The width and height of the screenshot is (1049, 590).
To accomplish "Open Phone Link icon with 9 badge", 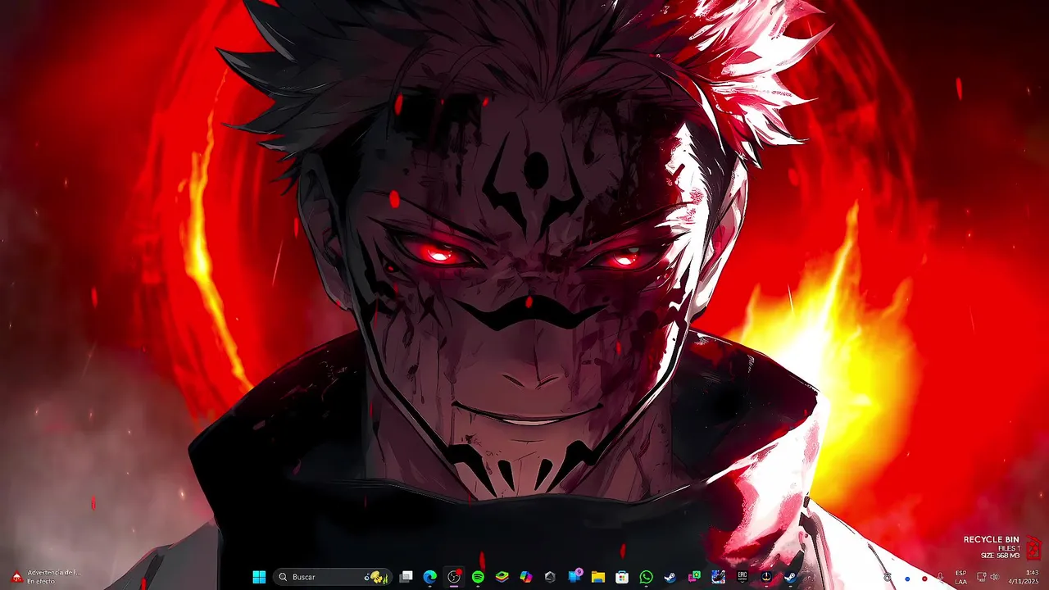I will click(x=574, y=577).
